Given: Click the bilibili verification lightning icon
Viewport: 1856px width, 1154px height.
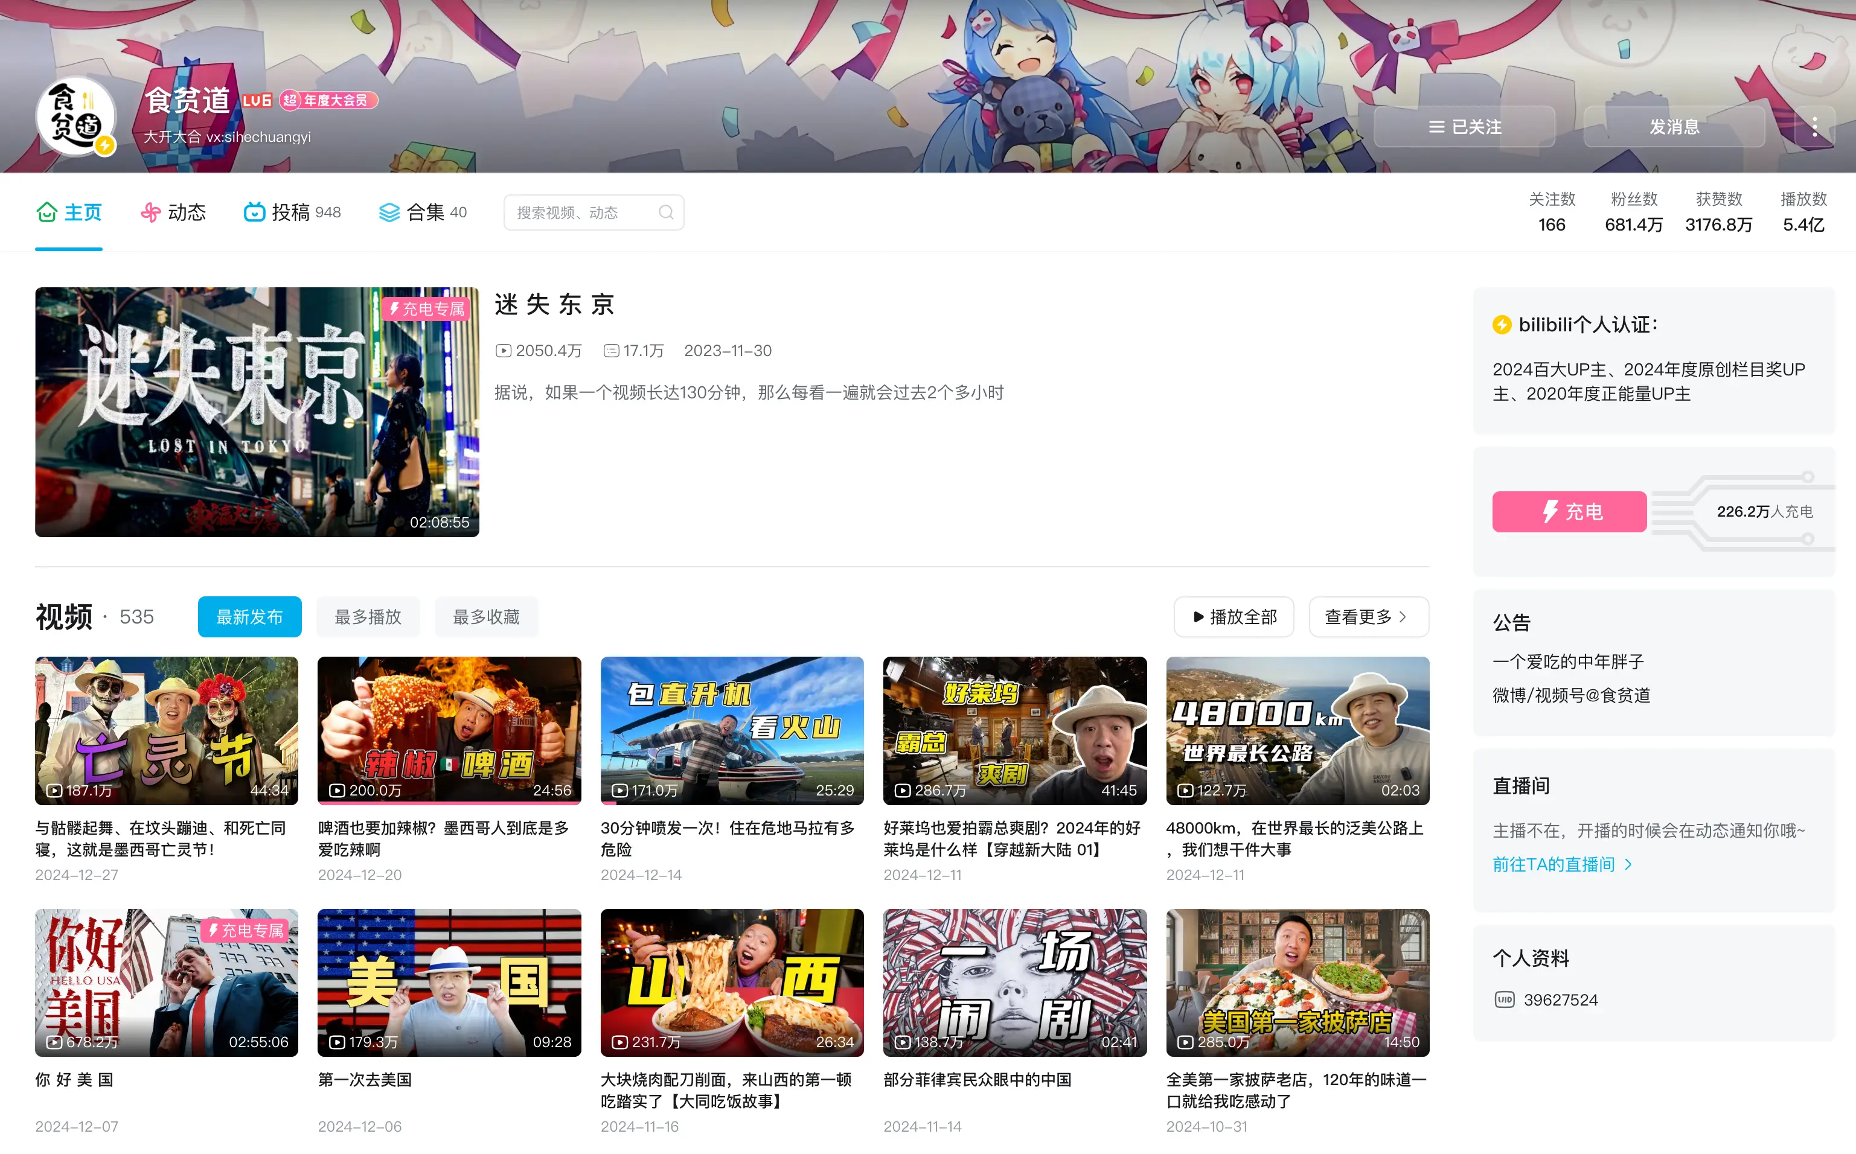Looking at the screenshot, I should (x=1502, y=324).
